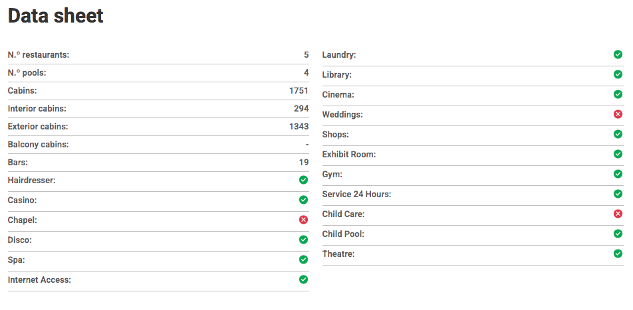Click the Library availability check icon
Viewport: 633px width, 310px height.
coord(618,74)
